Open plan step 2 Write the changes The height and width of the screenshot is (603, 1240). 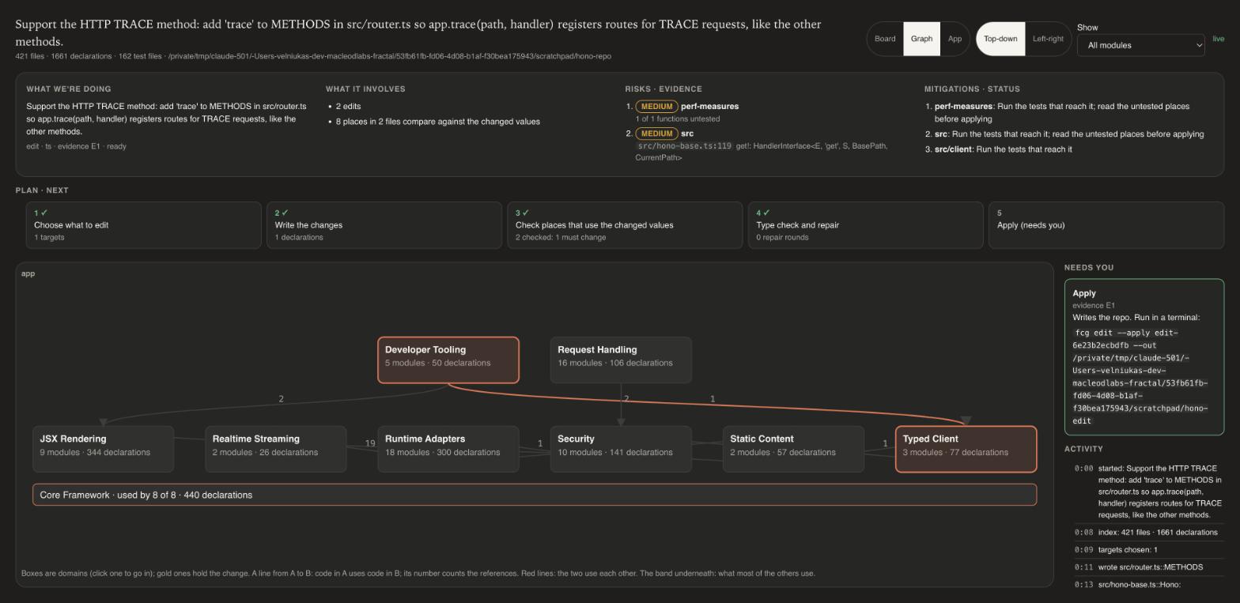tap(384, 225)
